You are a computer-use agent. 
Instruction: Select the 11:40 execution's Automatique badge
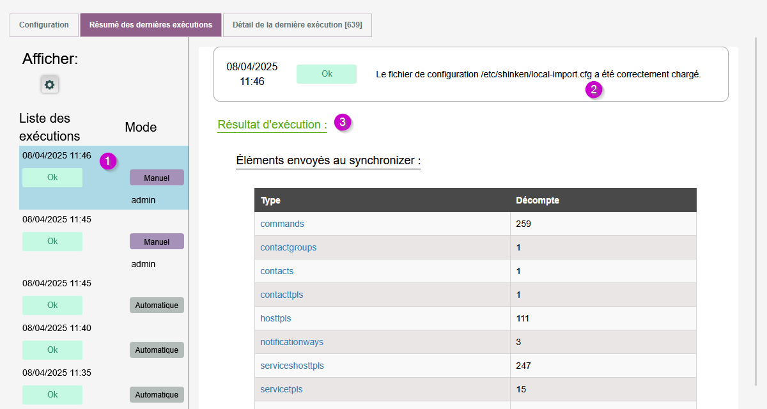coord(157,350)
